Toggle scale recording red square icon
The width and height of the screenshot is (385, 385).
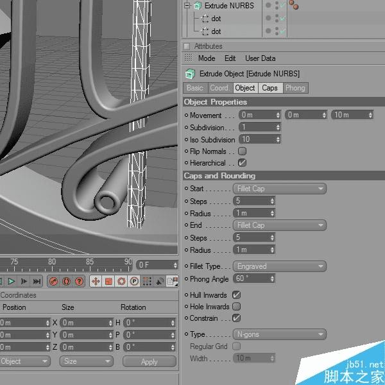tap(108, 281)
